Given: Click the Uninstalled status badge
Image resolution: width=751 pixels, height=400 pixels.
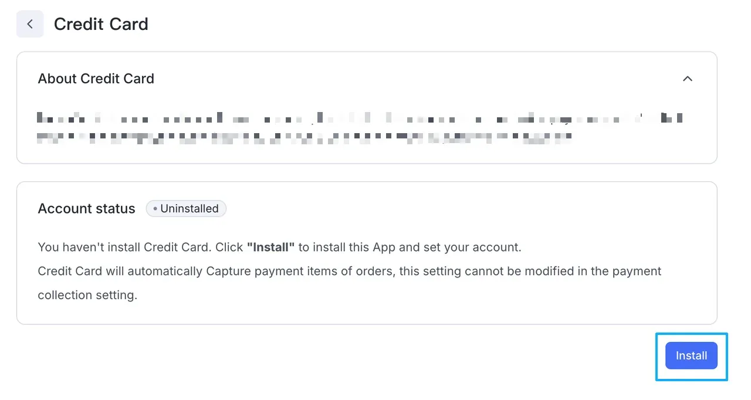Looking at the screenshot, I should point(186,209).
